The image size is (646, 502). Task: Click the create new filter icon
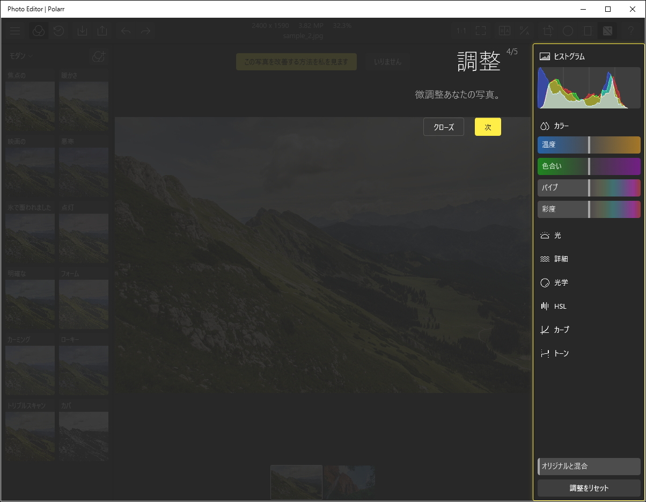coord(98,56)
